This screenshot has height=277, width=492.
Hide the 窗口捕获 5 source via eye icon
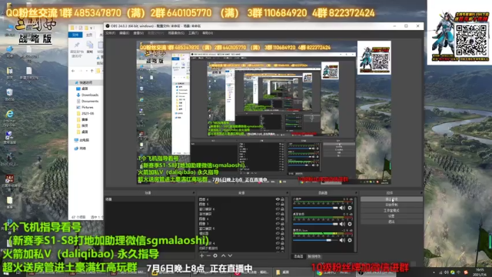coord(278,229)
